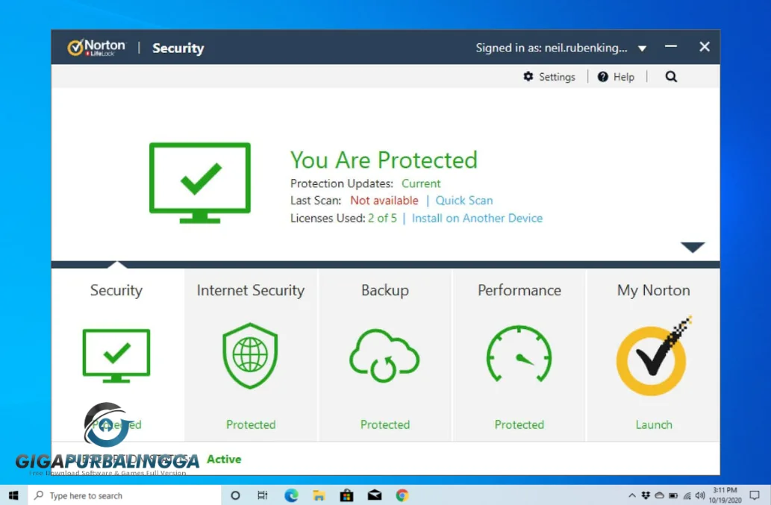Click the volume speaker tray icon
771x505 pixels.
700,495
